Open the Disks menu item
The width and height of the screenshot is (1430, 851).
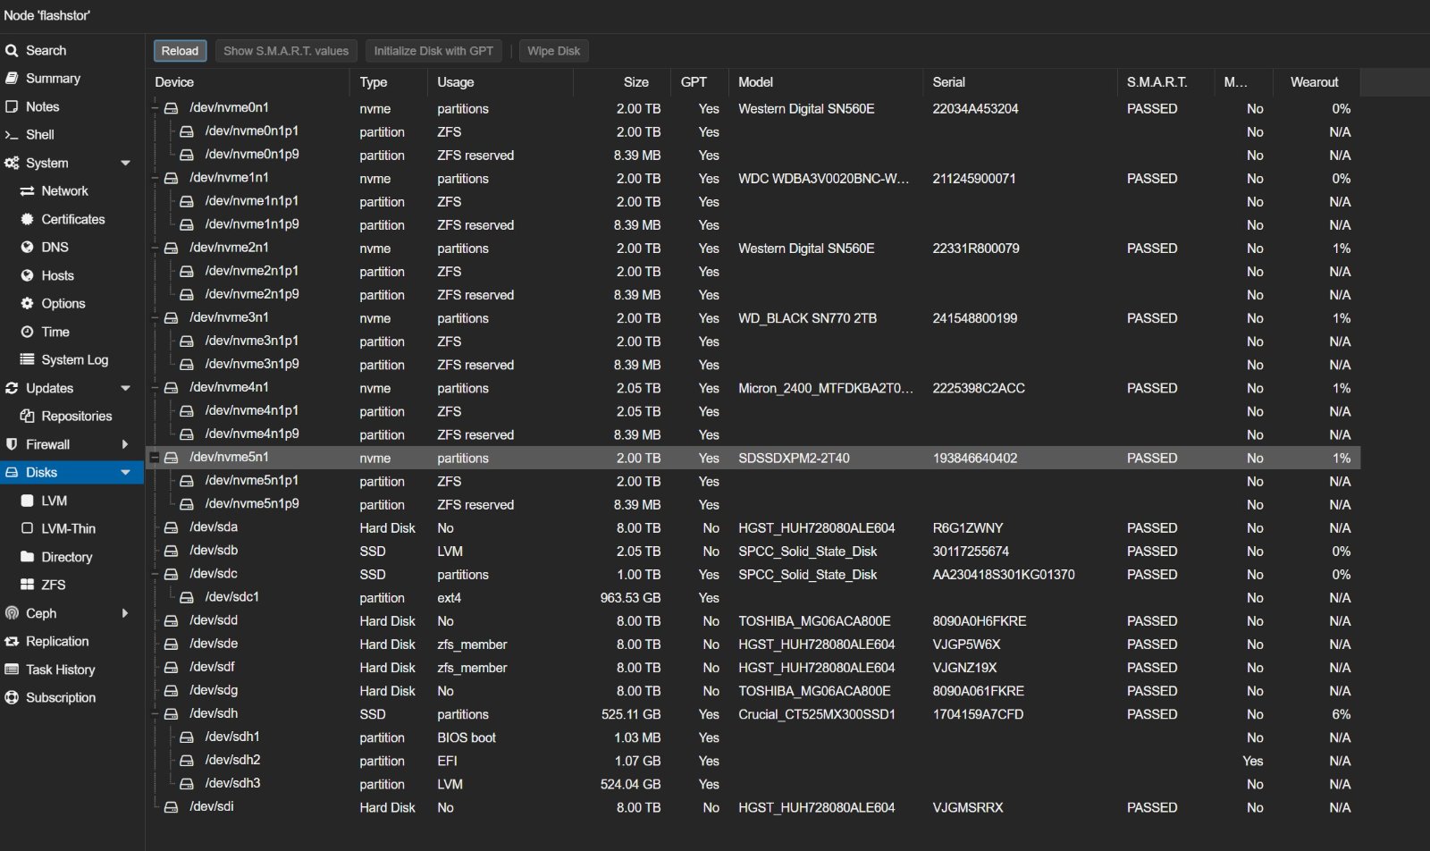(x=71, y=472)
